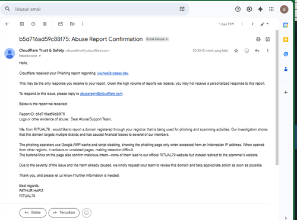Reply using header reply arrow
This screenshot has height=220, width=297.
click(x=257, y=51)
